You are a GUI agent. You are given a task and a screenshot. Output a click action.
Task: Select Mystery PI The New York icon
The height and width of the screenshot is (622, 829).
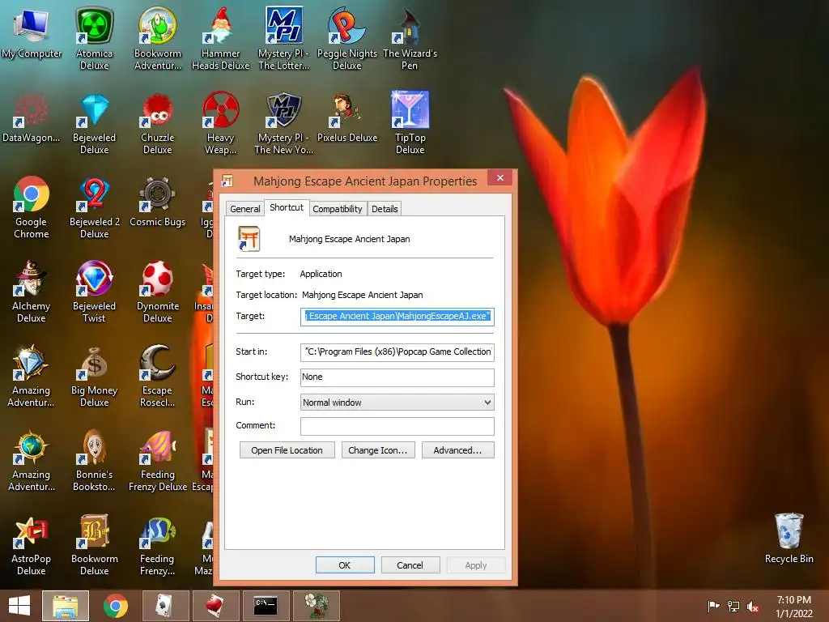pos(284,123)
